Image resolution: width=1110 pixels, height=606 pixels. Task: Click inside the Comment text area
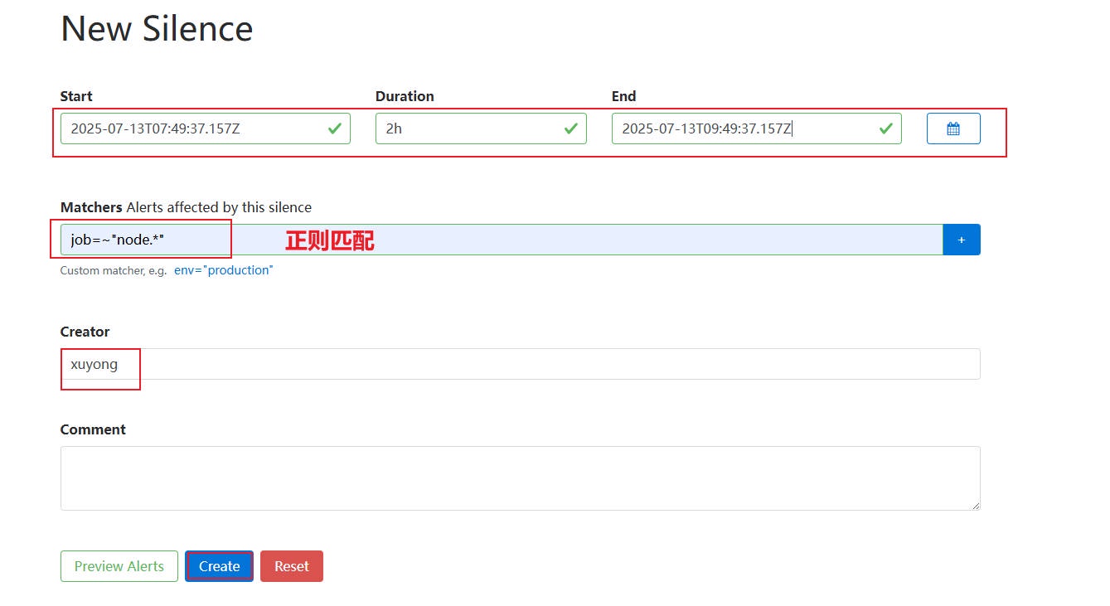(520, 478)
